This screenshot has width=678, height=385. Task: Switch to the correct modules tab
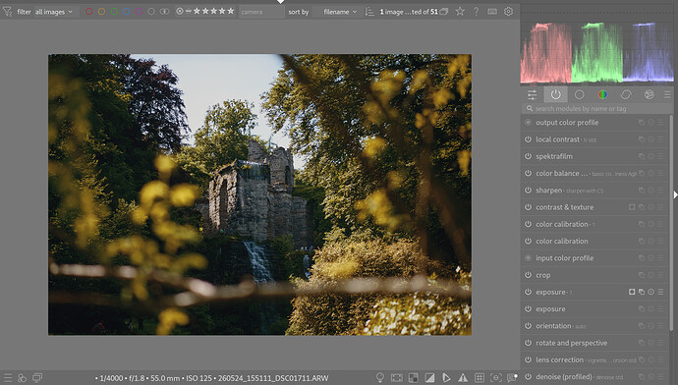click(x=626, y=94)
